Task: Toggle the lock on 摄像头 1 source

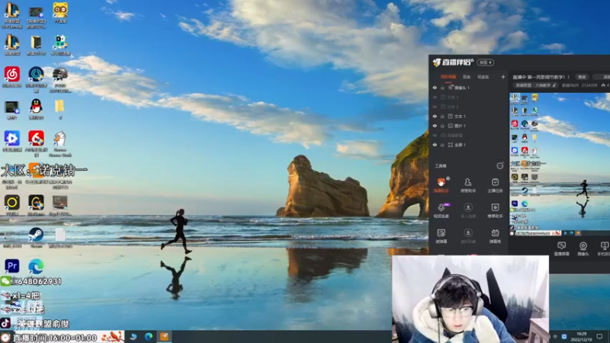Action: click(442, 88)
